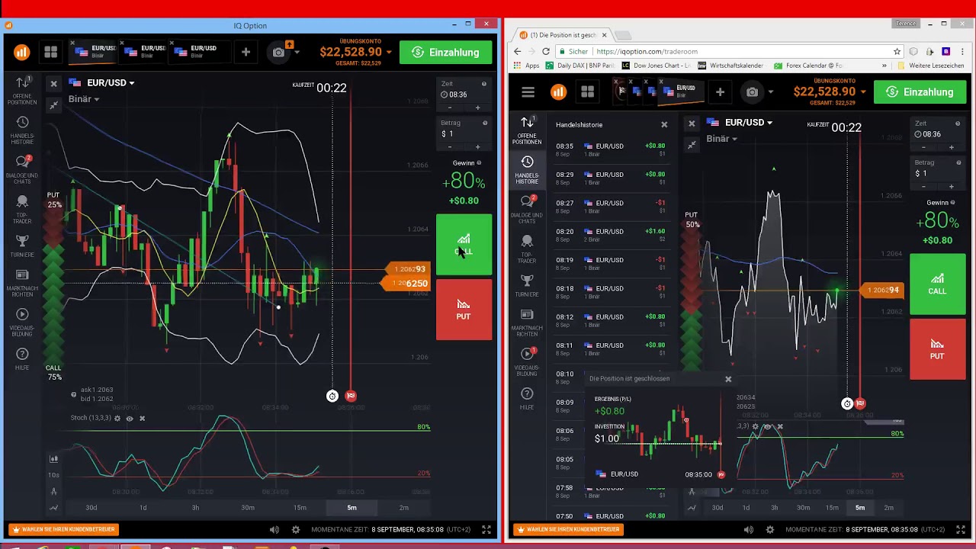Open settings gear in left window status bar
Viewport: 976px width, 549px height.
pyautogui.click(x=296, y=529)
